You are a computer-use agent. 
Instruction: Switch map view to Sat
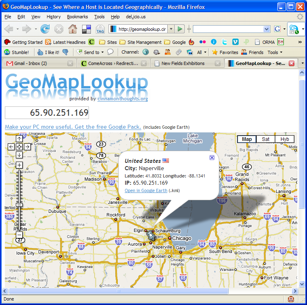tap(266, 139)
